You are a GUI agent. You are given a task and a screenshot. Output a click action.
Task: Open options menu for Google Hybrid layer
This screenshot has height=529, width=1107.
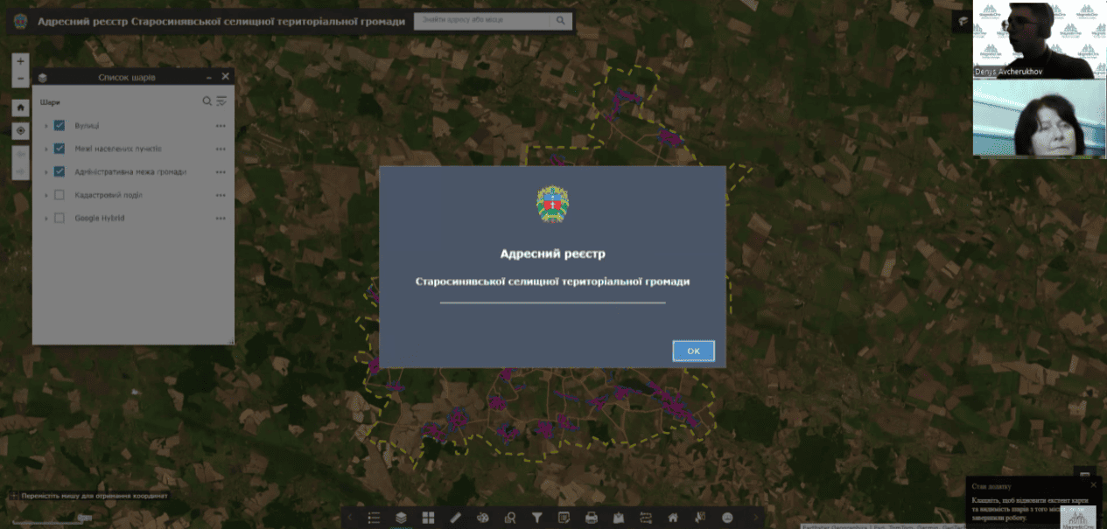(x=221, y=219)
